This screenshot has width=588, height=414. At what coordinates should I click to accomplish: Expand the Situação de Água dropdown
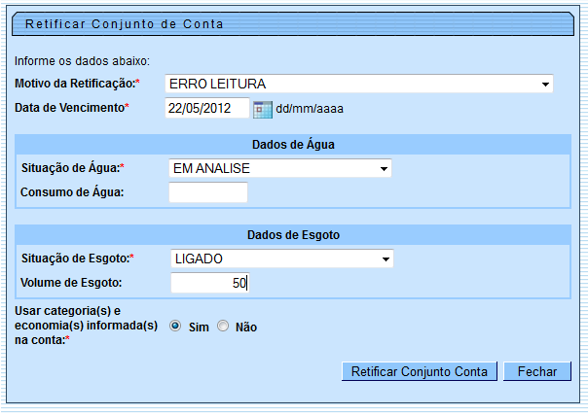(280, 169)
